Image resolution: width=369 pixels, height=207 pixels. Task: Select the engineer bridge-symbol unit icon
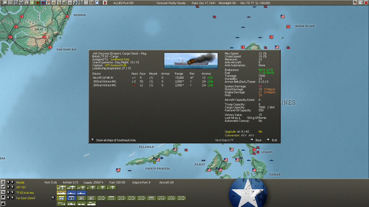[151, 198]
